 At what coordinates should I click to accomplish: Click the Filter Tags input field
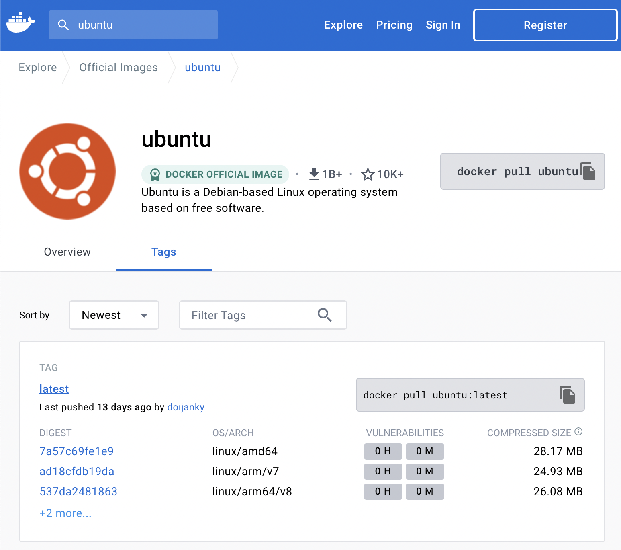263,315
